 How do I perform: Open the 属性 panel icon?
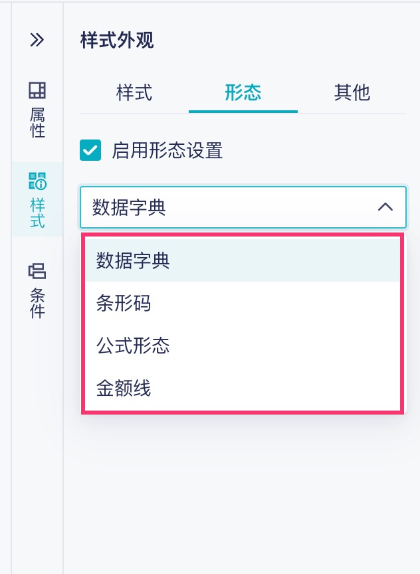coord(37,90)
